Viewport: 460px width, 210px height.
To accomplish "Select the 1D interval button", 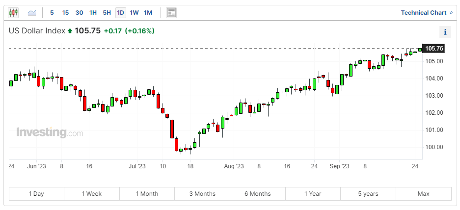I will pyautogui.click(x=120, y=12).
